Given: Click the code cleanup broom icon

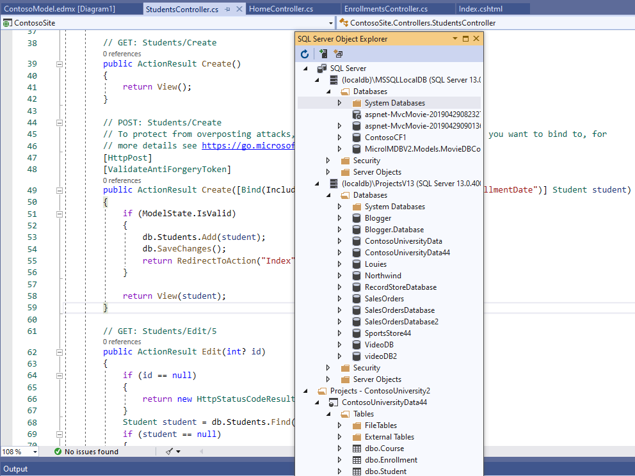Looking at the screenshot, I should pyautogui.click(x=169, y=451).
